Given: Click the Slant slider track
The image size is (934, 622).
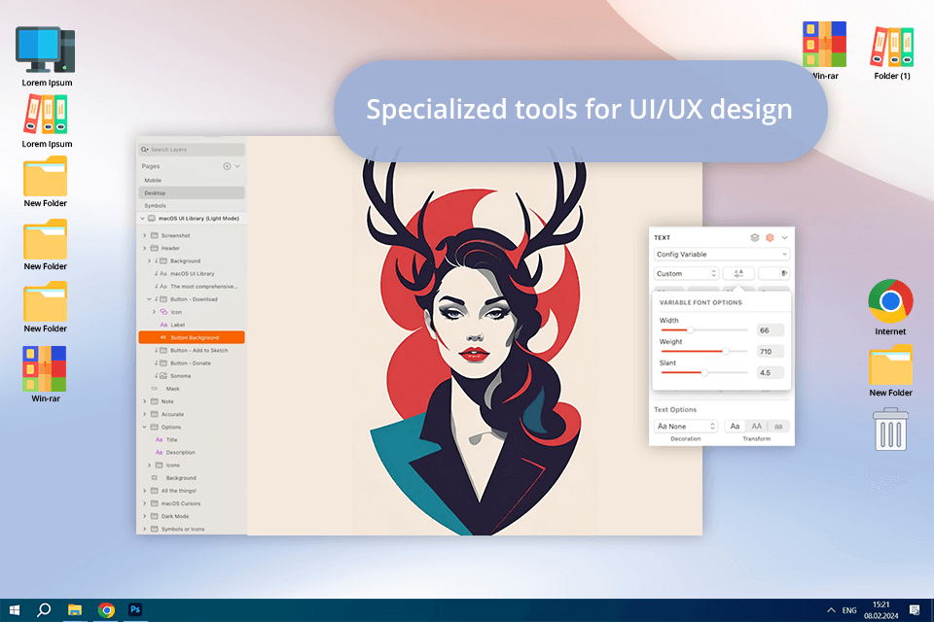Looking at the screenshot, I should [704, 372].
